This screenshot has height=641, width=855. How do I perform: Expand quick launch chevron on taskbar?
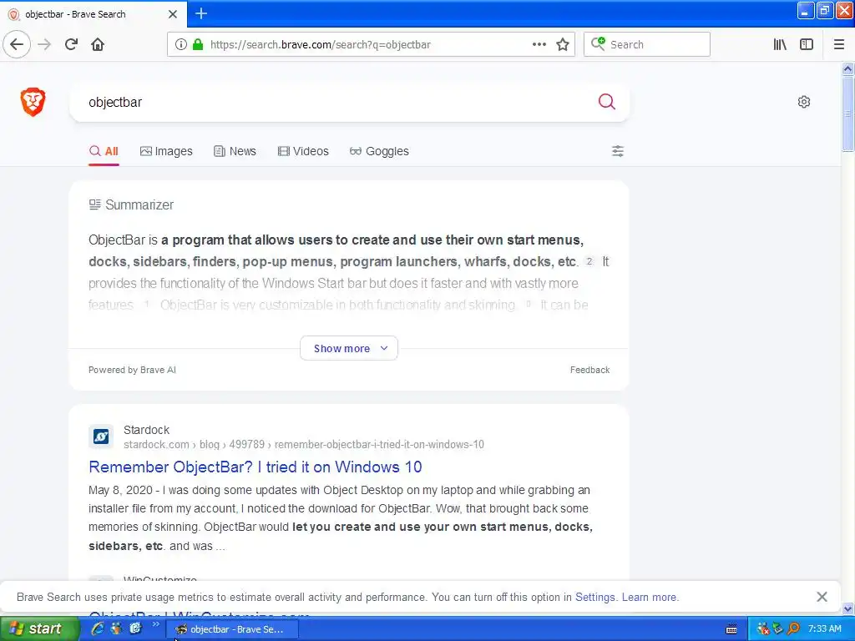coord(155,624)
